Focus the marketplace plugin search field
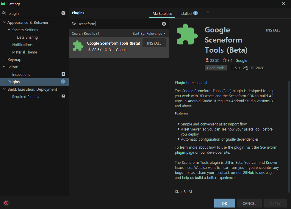This screenshot has width=291, height=209. 119,24
